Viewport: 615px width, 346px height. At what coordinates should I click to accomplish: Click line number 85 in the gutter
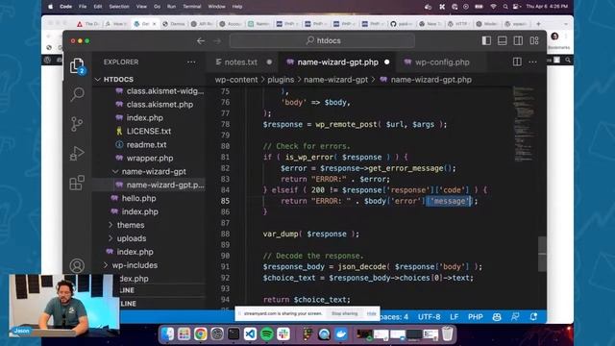[225, 201]
